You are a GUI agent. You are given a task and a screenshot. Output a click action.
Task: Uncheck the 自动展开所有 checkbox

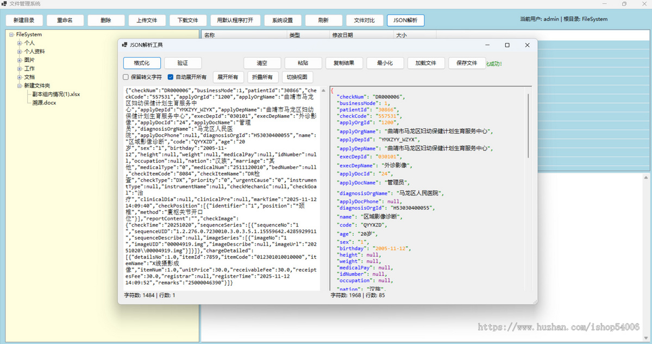[x=171, y=77]
